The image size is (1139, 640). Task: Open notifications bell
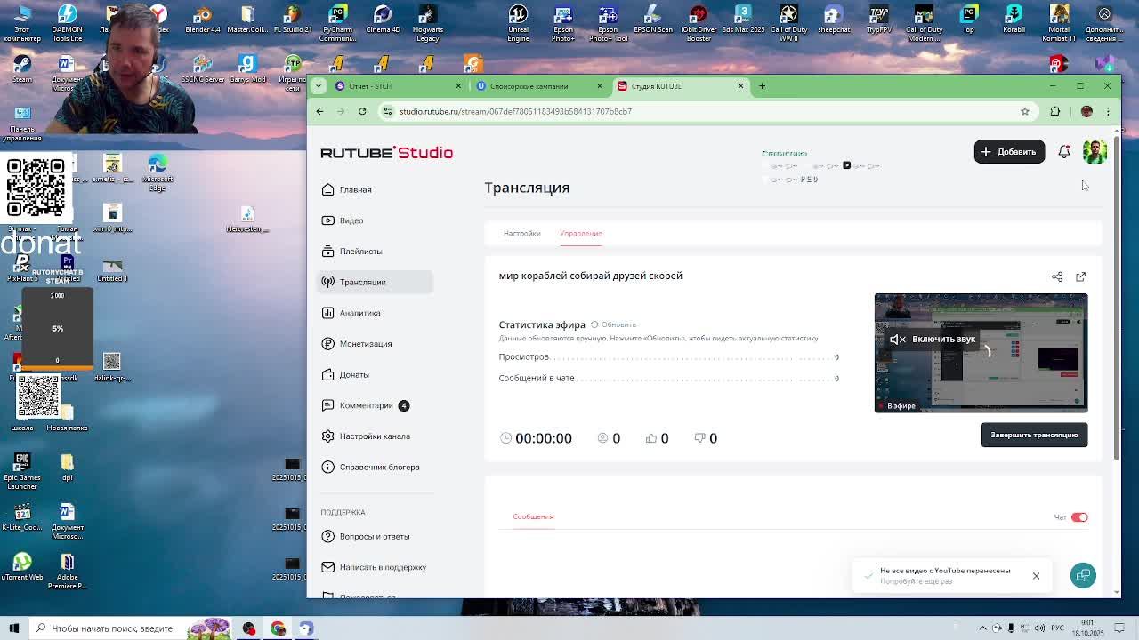[x=1064, y=152]
